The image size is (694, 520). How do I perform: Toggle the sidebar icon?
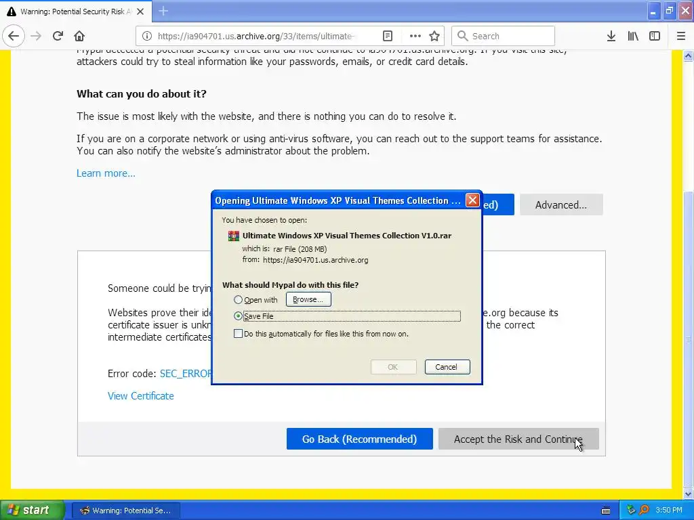[655, 36]
